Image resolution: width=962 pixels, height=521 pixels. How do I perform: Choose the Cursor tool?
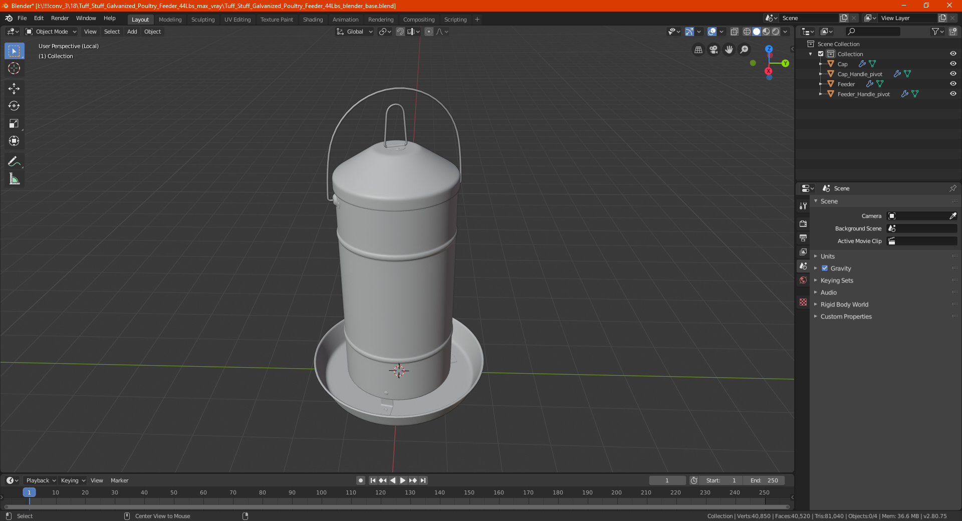click(x=14, y=68)
